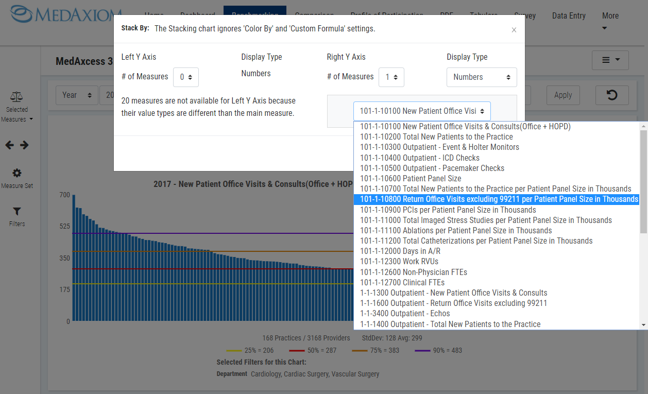Viewport: 648px width, 394px height.
Task: Choose 101-1-12300 Work RVUs option
Action: tap(399, 262)
